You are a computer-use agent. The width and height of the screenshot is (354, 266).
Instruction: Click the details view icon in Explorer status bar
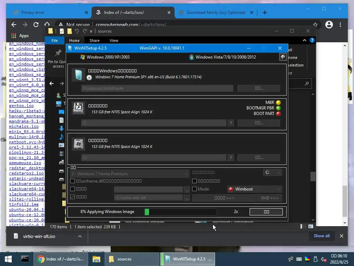coord(303,227)
